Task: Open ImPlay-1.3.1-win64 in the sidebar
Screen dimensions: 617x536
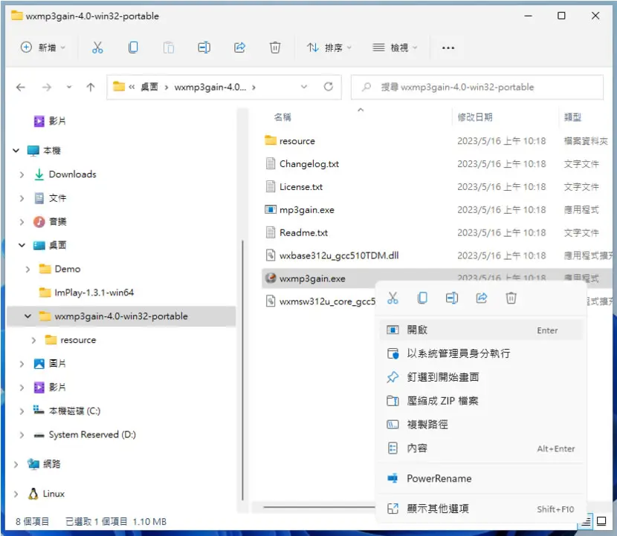Action: point(94,292)
